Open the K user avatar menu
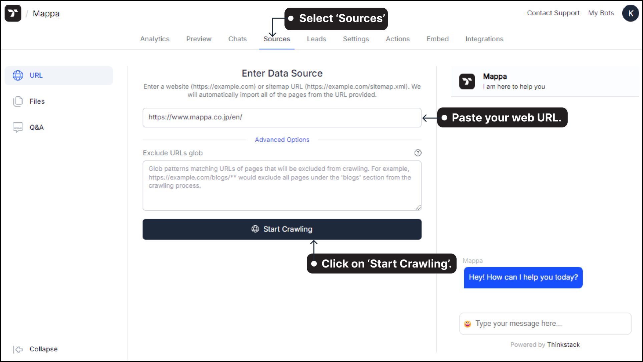Image resolution: width=643 pixels, height=362 pixels. pos(630,13)
